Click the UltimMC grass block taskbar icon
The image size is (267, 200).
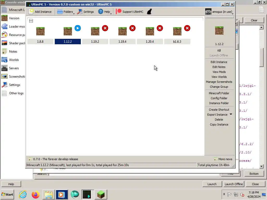click(x=101, y=195)
